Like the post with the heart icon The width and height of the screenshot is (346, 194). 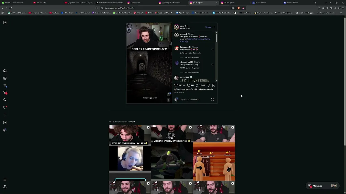coord(176,85)
